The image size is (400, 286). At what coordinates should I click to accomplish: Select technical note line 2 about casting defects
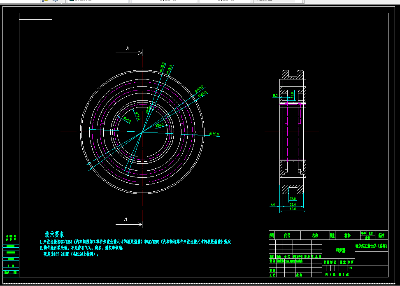pos(81,248)
